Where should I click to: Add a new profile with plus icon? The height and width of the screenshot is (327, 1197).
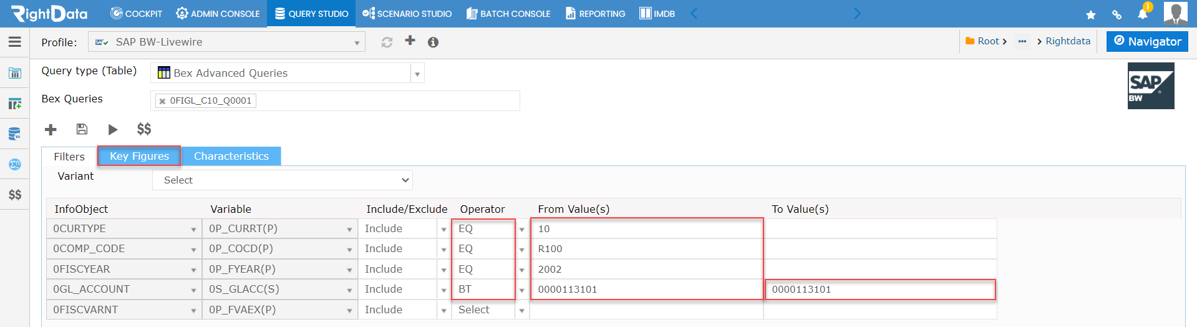point(410,41)
